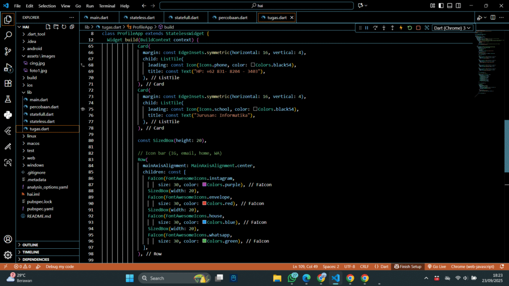Open the Dart (Chrome) 3 session dropdown
Screen dimensions: 509x286
click(452, 28)
